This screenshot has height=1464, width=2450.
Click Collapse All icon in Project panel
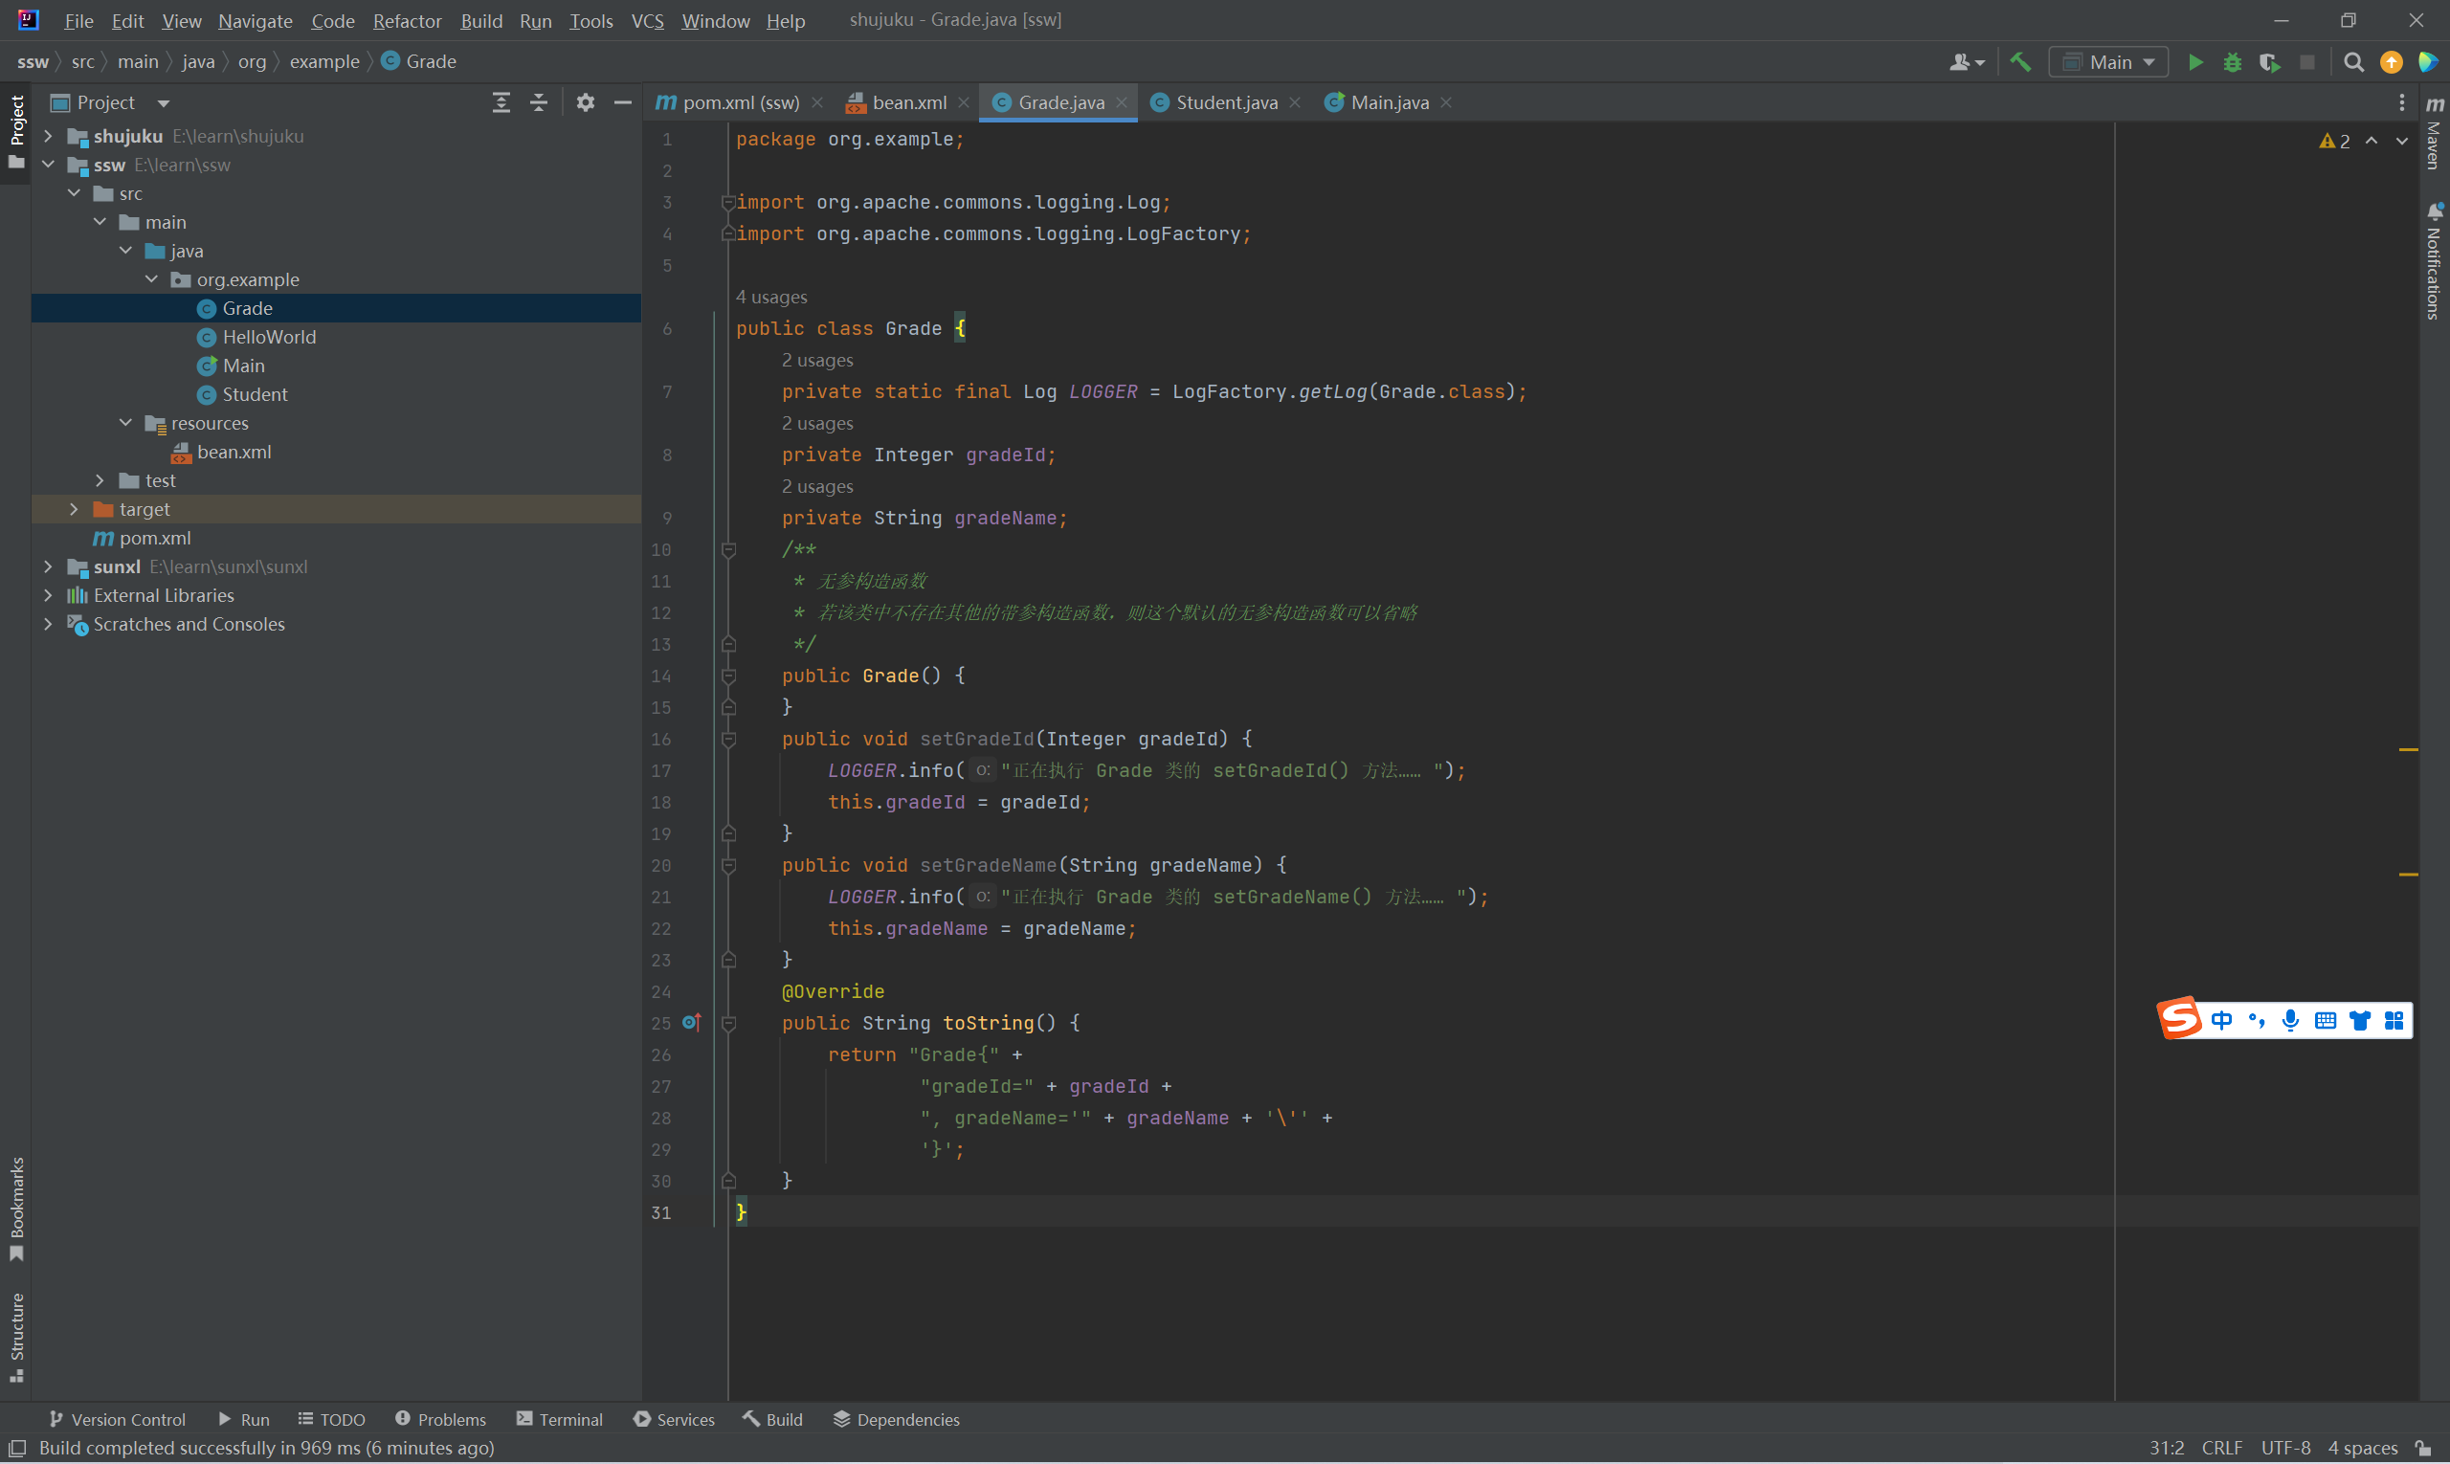tap(539, 102)
